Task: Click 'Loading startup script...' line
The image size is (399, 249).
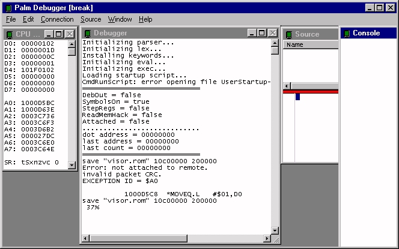Action: pos(135,76)
